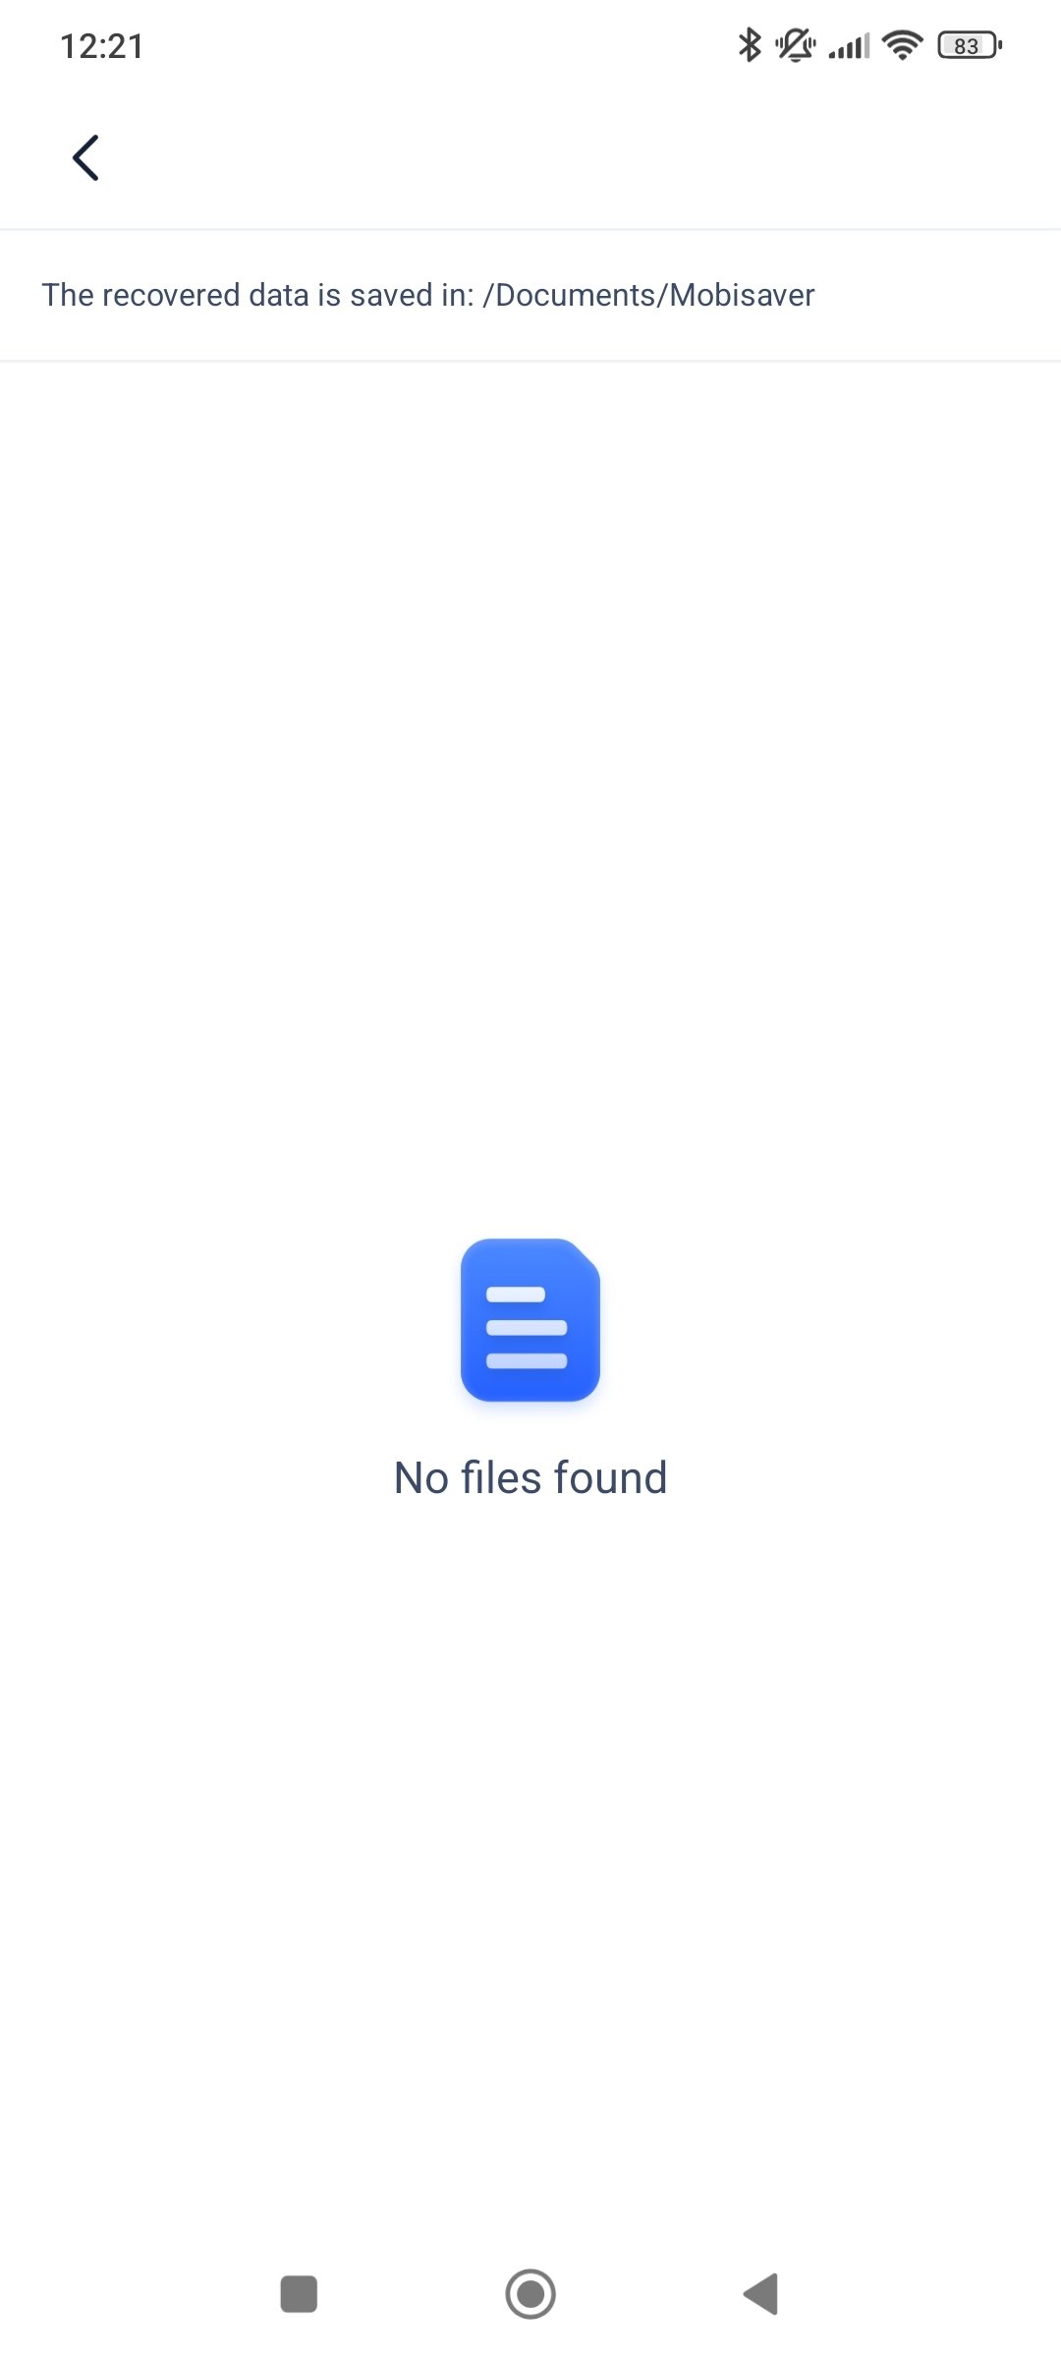Go home using the circle navigation button
The width and height of the screenshot is (1061, 2359).
click(530, 2294)
